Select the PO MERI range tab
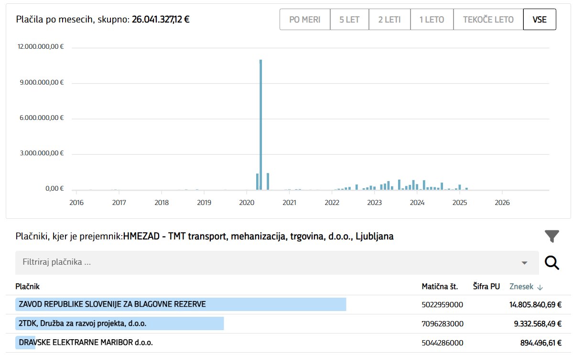 click(305, 20)
